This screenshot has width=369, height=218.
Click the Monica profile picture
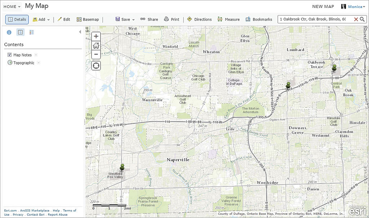tap(343, 6)
